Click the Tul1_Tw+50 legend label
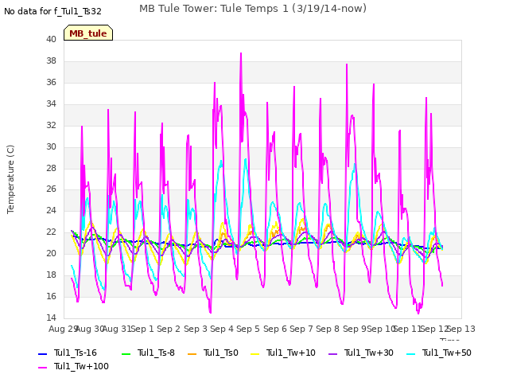Screen dimensions: 509x382 (x=447, y=353)
